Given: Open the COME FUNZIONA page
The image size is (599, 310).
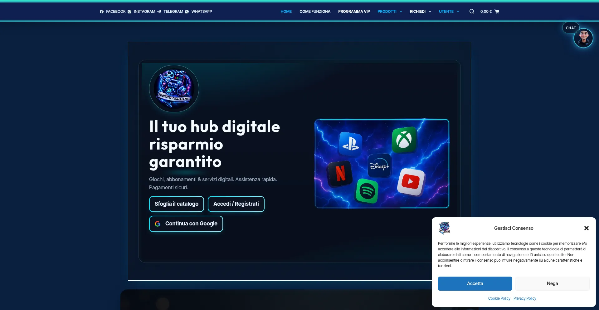Looking at the screenshot, I should (315, 12).
